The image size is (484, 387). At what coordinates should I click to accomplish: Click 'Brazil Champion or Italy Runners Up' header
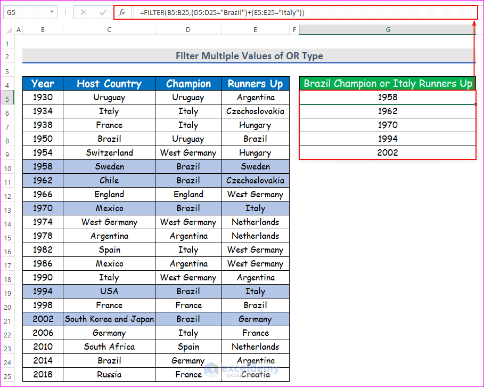388,84
